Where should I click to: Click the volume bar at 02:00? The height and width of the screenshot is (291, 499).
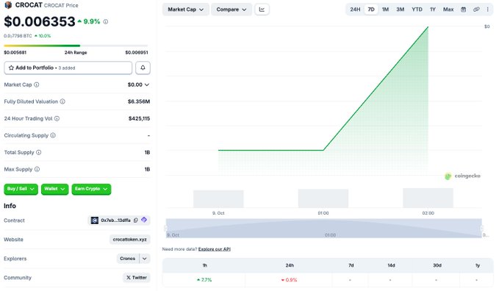(x=428, y=198)
